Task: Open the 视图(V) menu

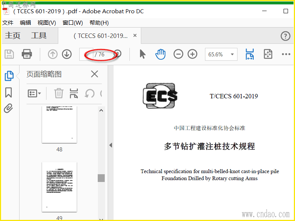Action: [x=47, y=23]
